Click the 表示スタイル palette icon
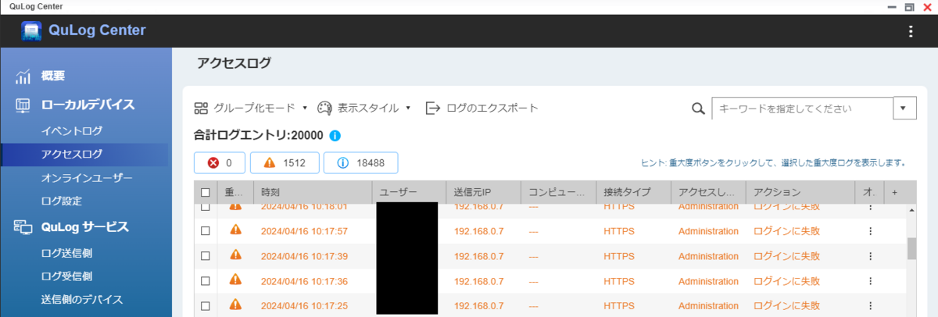The width and height of the screenshot is (938, 317). tap(324, 108)
